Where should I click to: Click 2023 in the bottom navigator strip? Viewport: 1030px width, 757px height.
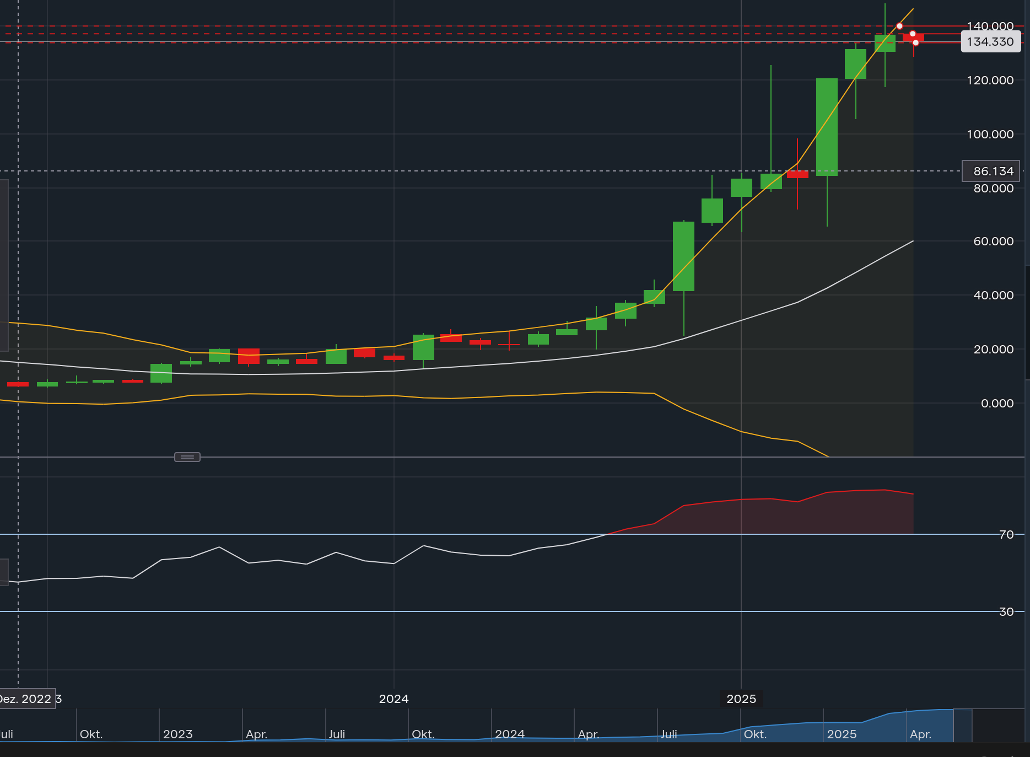click(x=177, y=734)
